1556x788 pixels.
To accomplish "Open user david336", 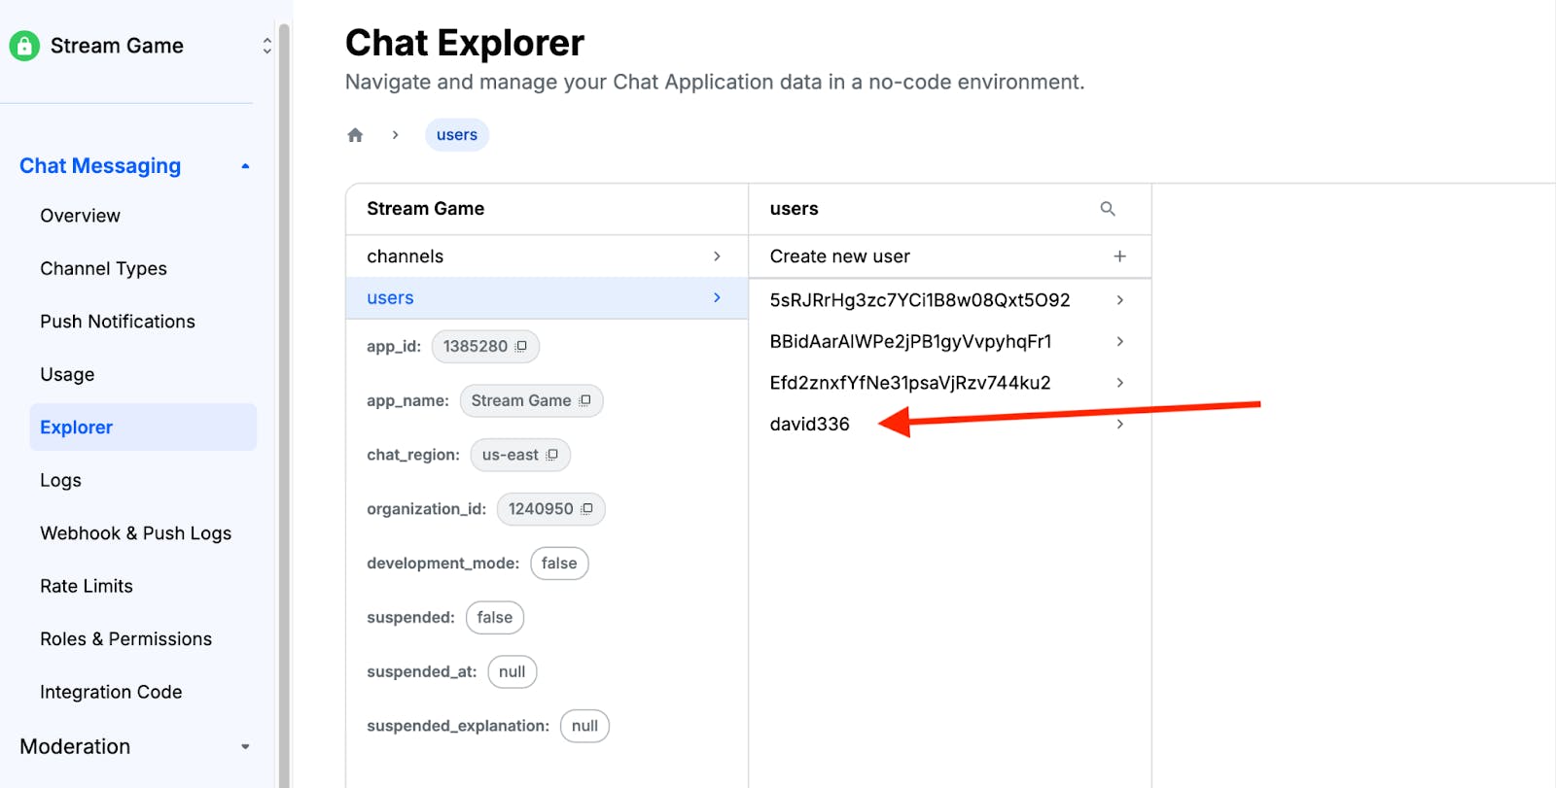I will pos(810,425).
